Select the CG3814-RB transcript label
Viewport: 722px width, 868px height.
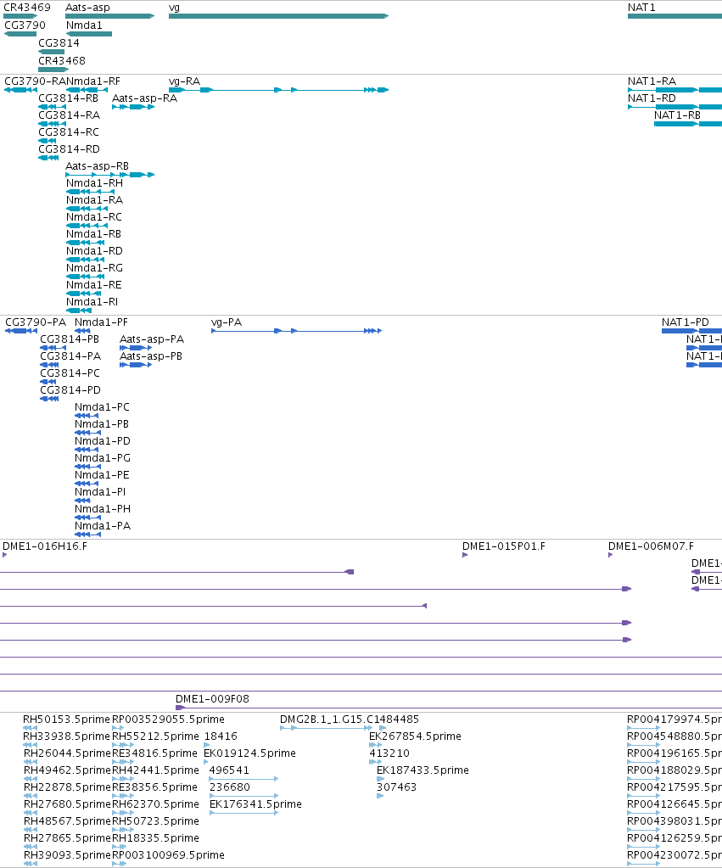pyautogui.click(x=68, y=98)
